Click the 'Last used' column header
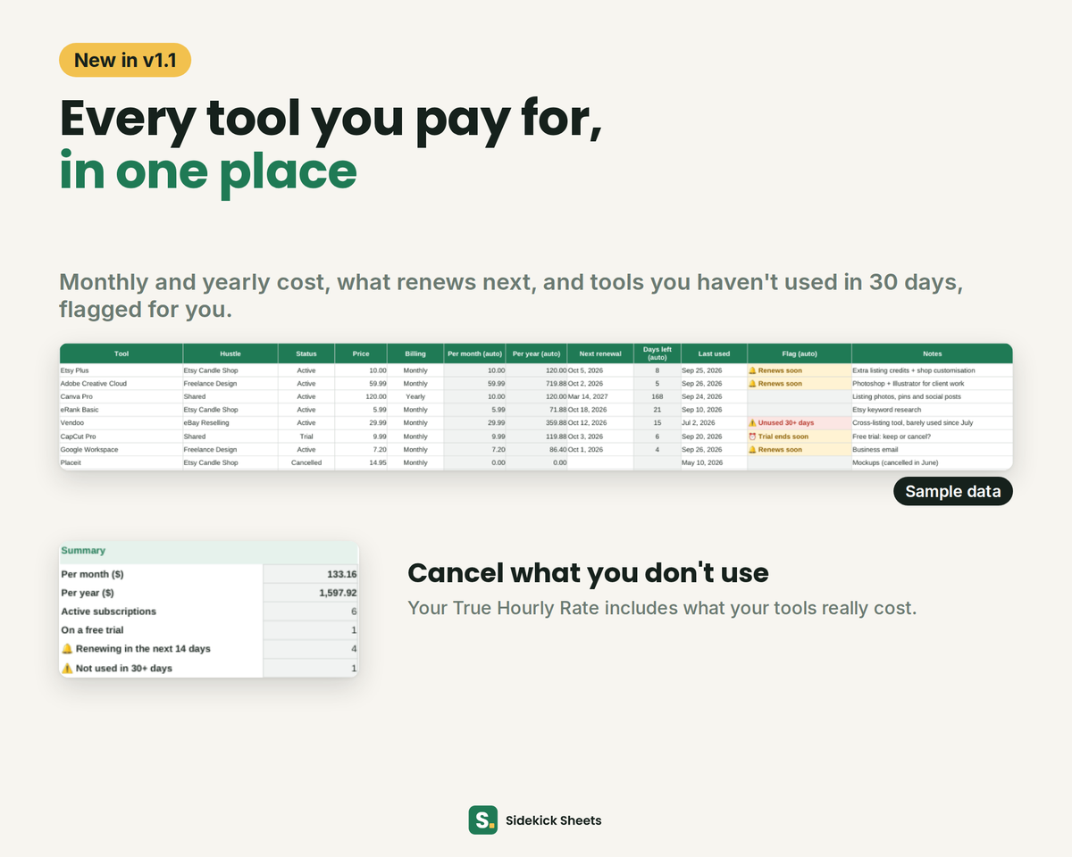Image resolution: width=1072 pixels, height=857 pixels. pyautogui.click(x=714, y=354)
